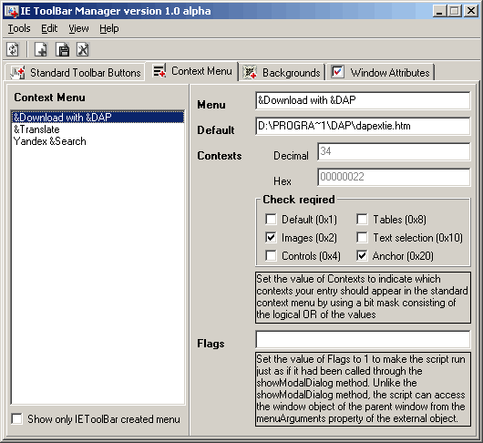483x443 pixels.
Task: Click the Menu text field with &Download with &DAP
Action: [363, 100]
